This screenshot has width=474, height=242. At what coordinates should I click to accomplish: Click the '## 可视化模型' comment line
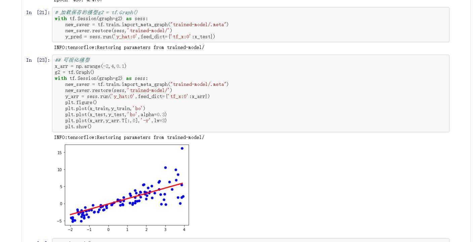(x=72, y=60)
